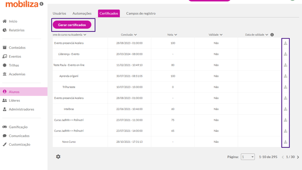Sort by Data de validade chevron
Viewport: 302px width, 170px height.
[x=267, y=35]
